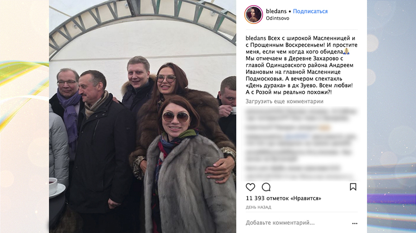Click the first blurred comment under the caption
This screenshot has height=233, width=416.
click(x=301, y=115)
